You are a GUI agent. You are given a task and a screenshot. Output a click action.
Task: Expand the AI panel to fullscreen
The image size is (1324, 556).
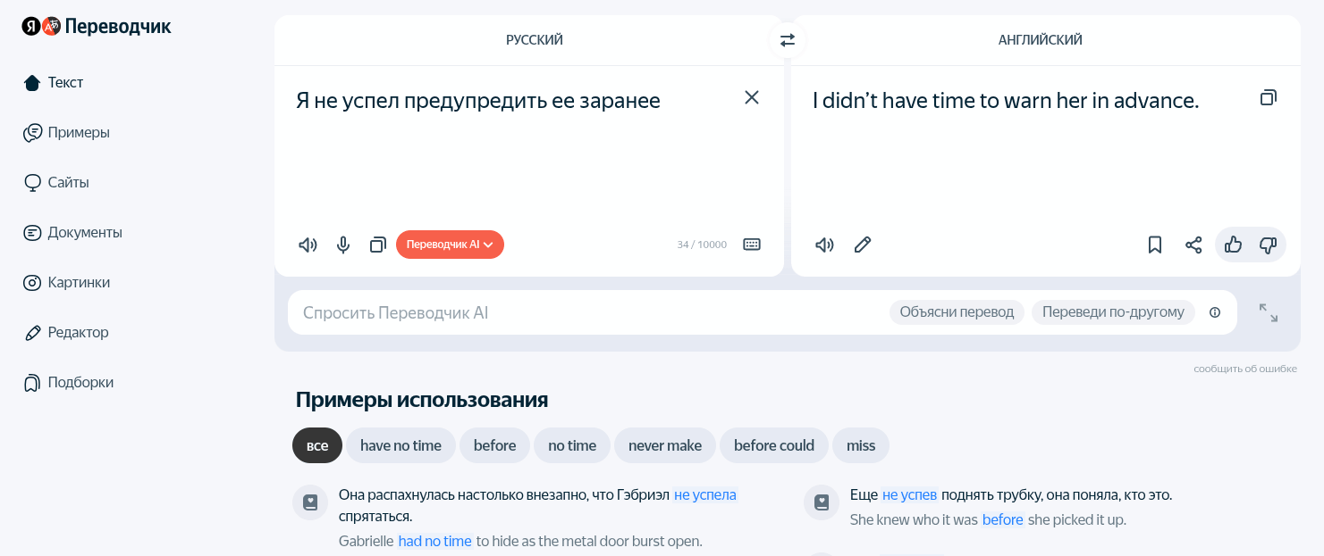1269,312
